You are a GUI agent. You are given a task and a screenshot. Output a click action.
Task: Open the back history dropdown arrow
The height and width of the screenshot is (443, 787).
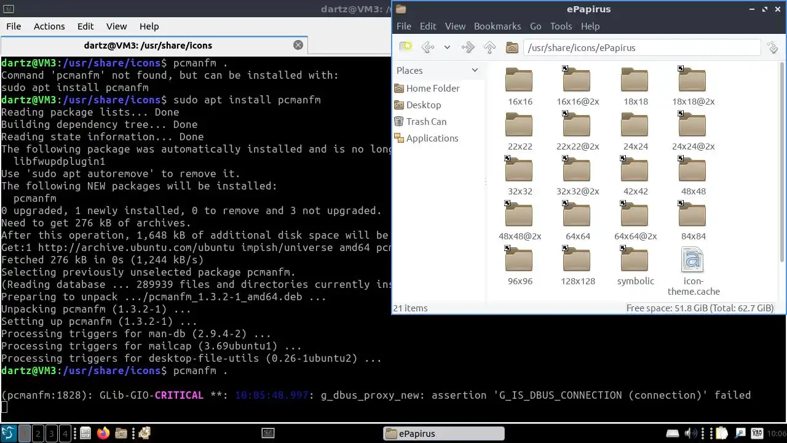click(x=447, y=47)
